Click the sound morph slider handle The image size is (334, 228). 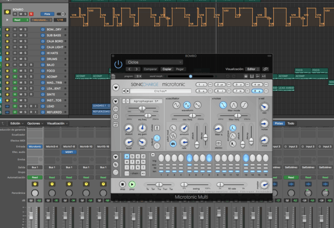pos(191,76)
